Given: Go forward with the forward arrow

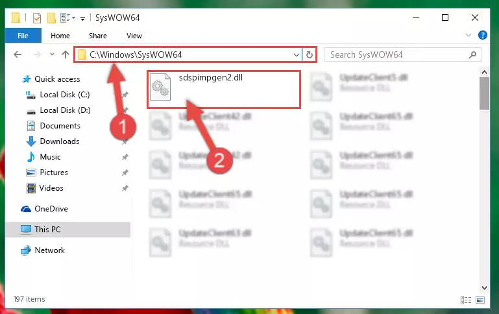Looking at the screenshot, I should [37, 54].
